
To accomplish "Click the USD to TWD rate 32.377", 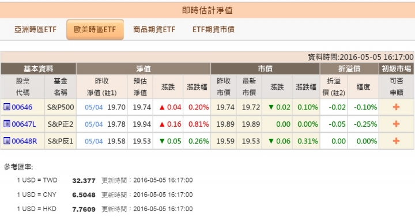I will click(x=84, y=181).
